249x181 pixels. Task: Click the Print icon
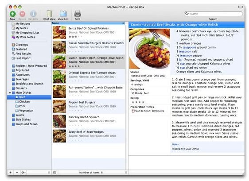pos(78,14)
